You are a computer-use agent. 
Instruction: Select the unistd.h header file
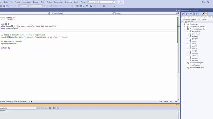tap(195, 56)
